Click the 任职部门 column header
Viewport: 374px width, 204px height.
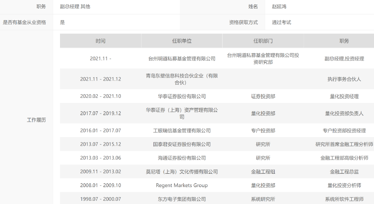click(x=263, y=41)
